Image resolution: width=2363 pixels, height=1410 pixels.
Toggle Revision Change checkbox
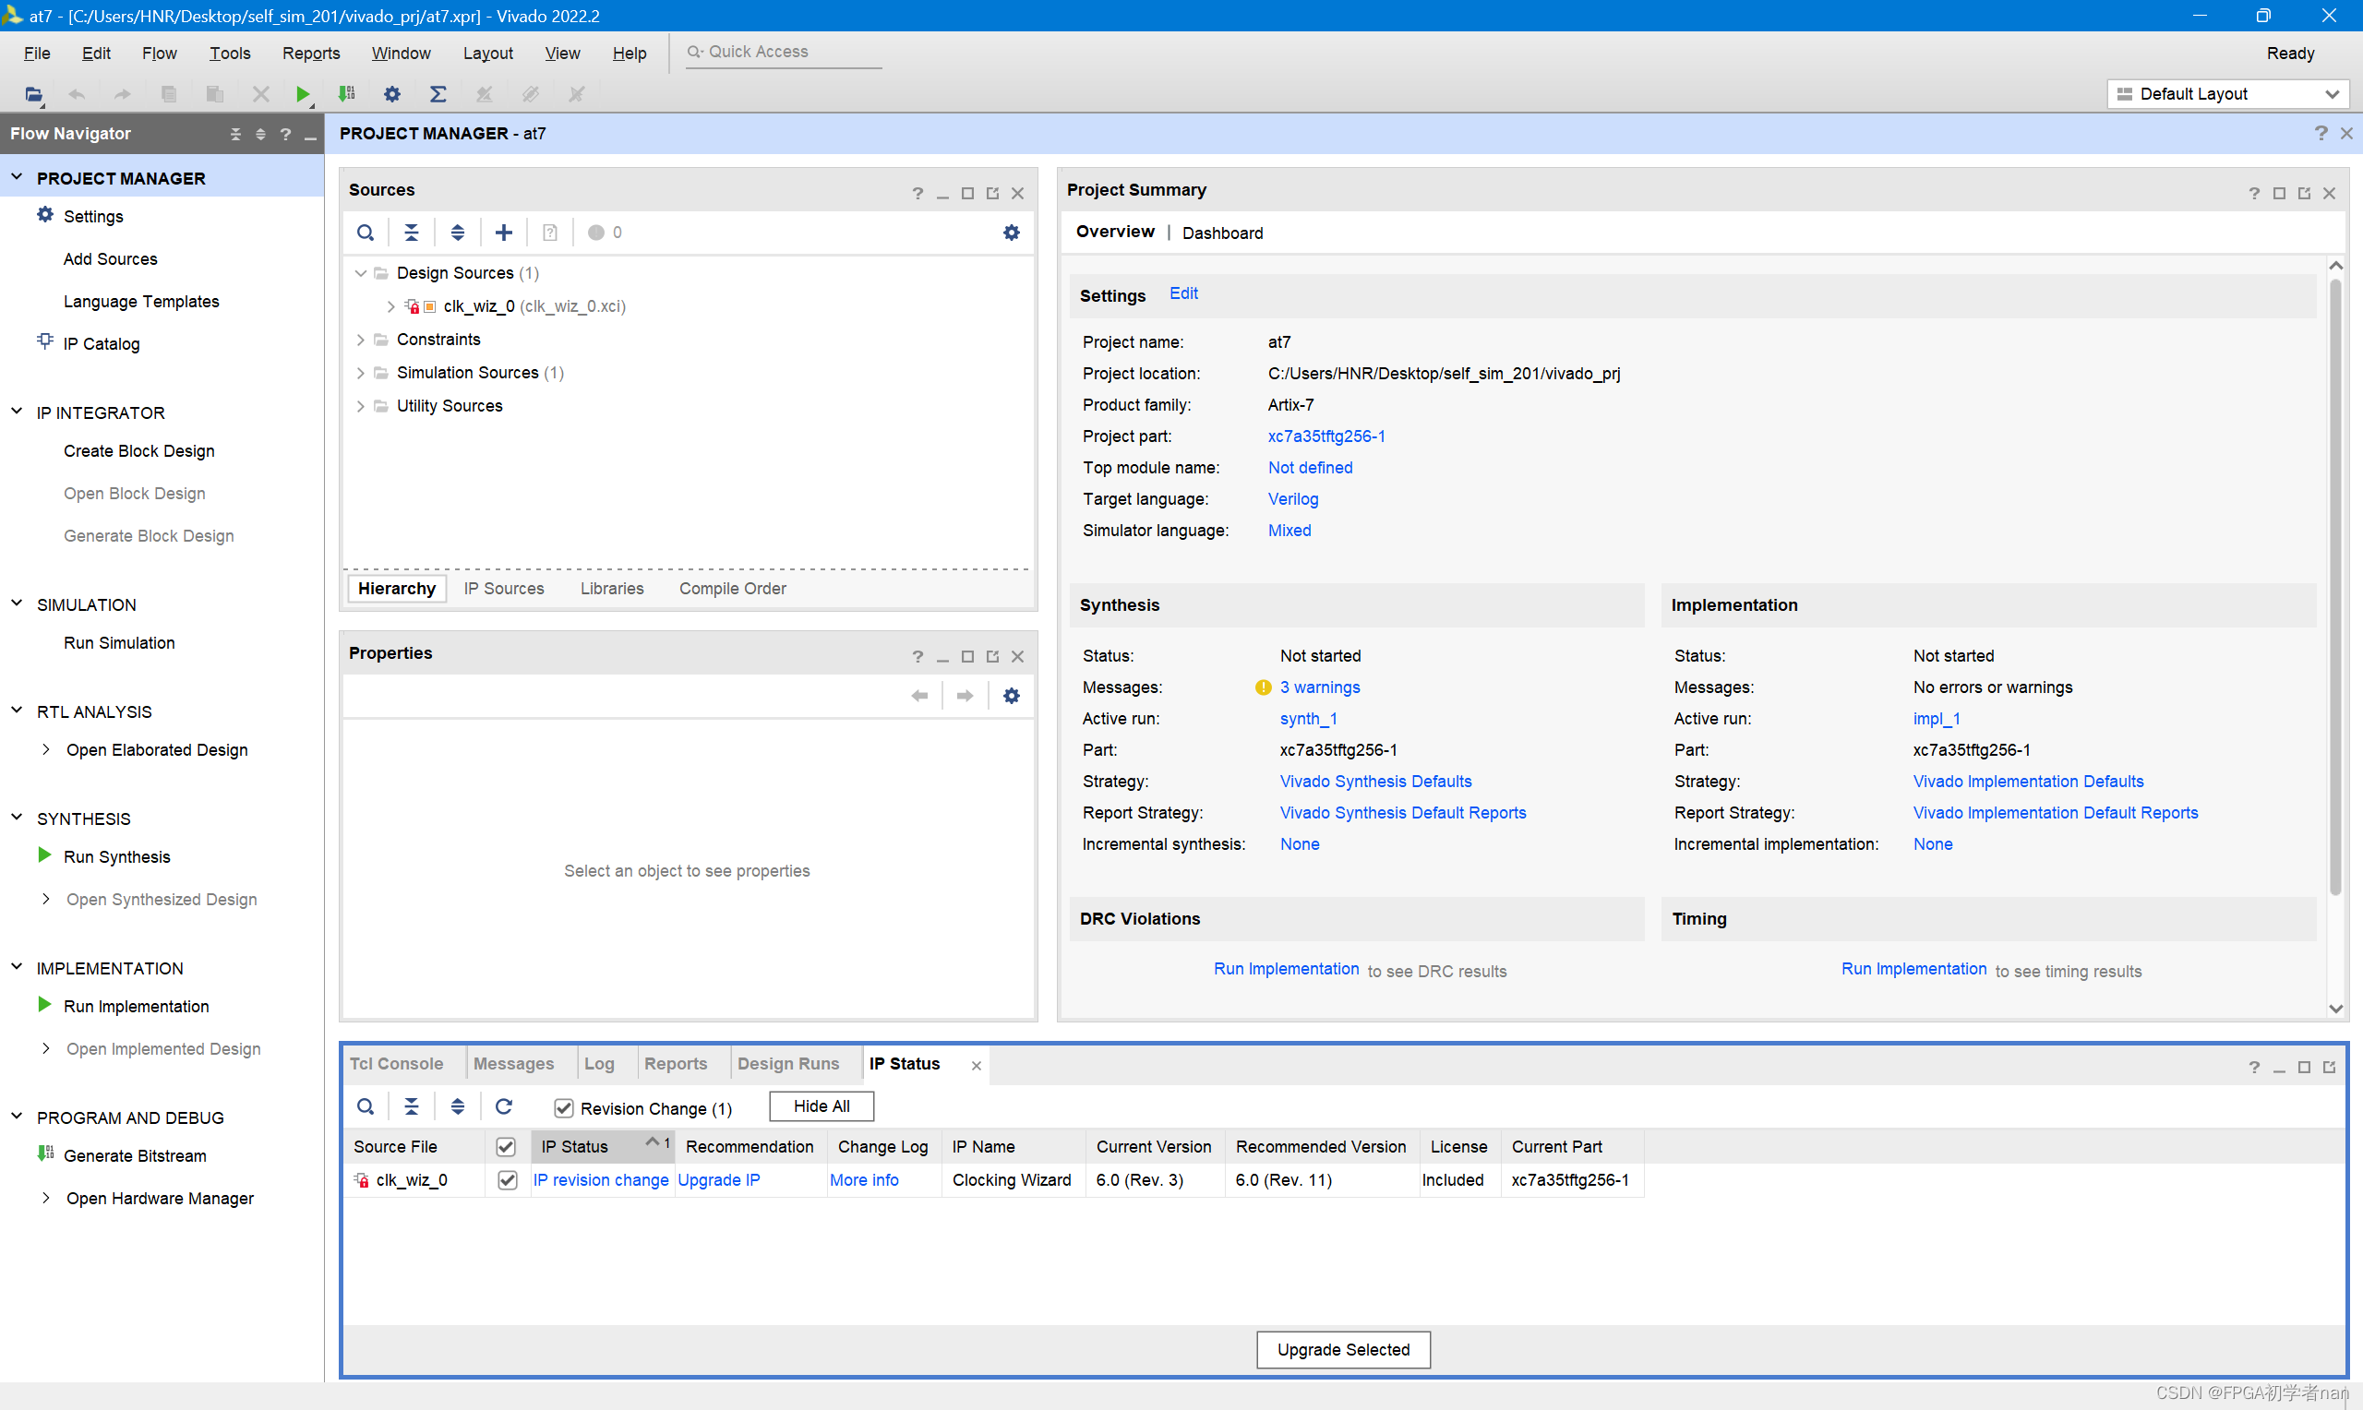point(564,1108)
